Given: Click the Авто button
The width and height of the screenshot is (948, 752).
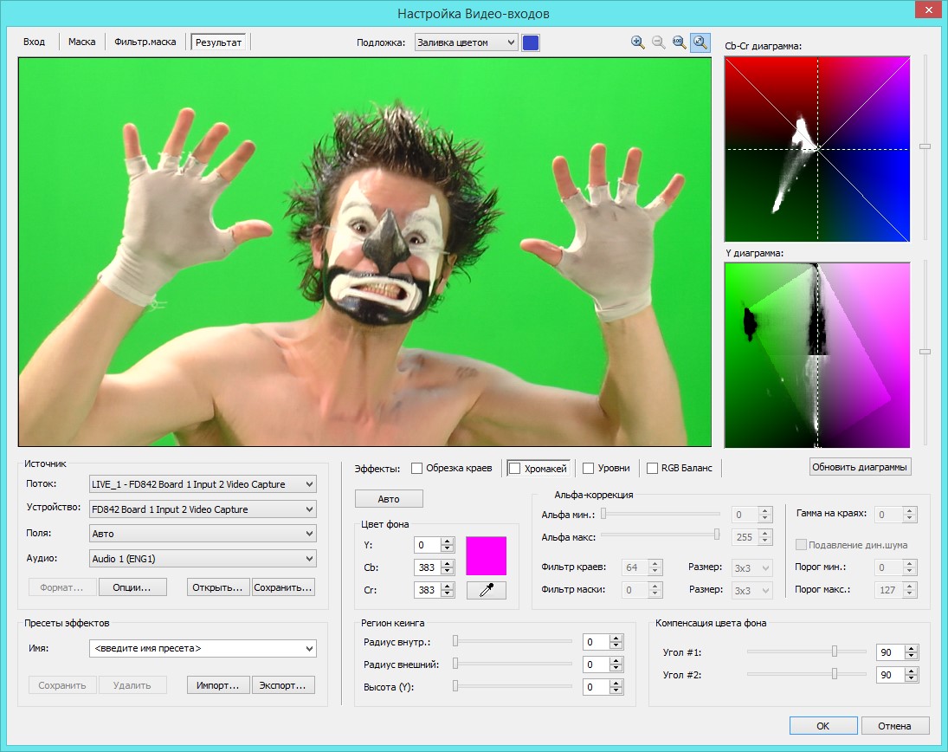Looking at the screenshot, I should point(389,499).
